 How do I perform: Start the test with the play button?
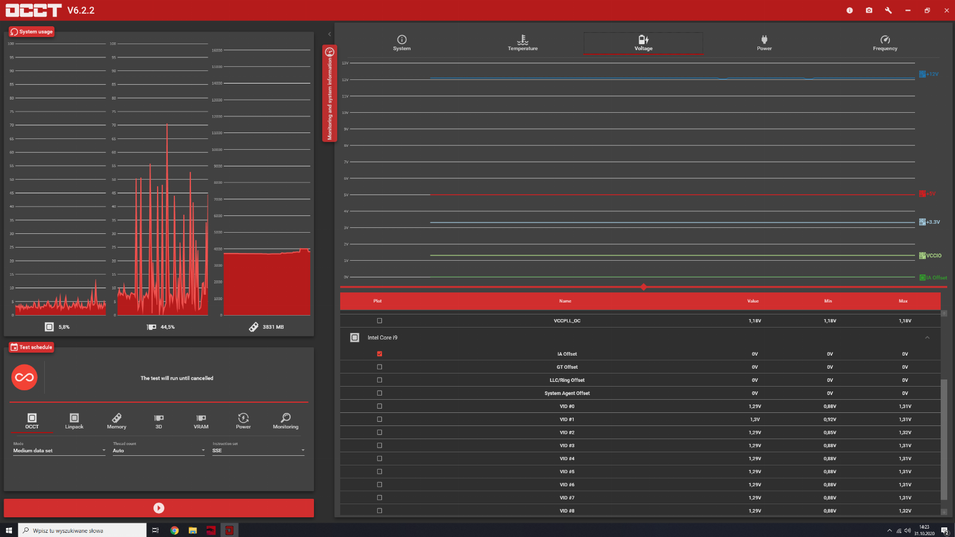[159, 508]
